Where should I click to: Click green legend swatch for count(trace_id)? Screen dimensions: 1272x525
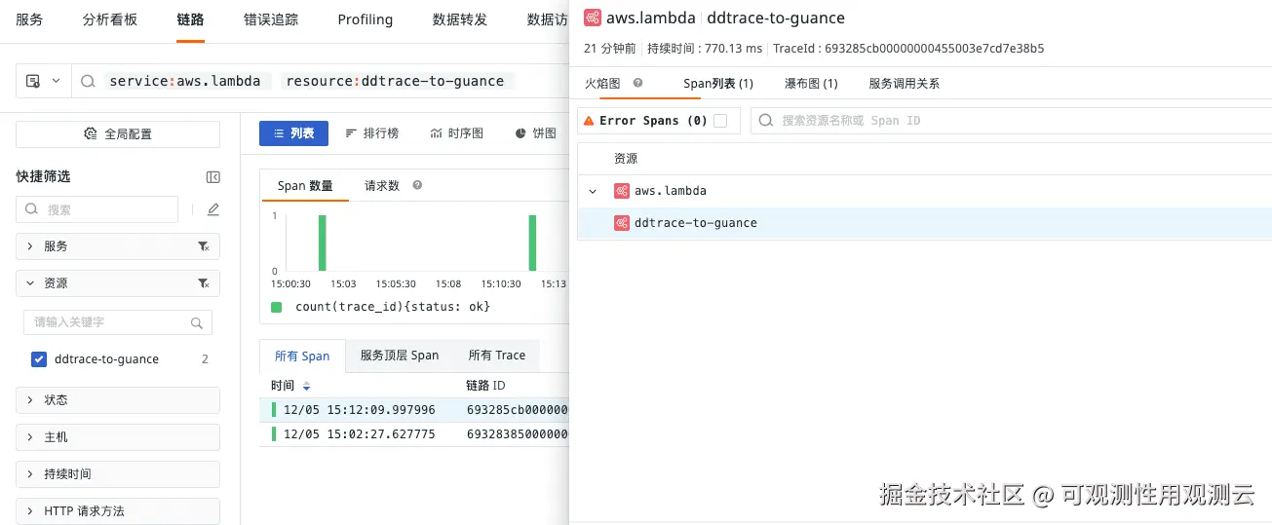click(x=276, y=307)
